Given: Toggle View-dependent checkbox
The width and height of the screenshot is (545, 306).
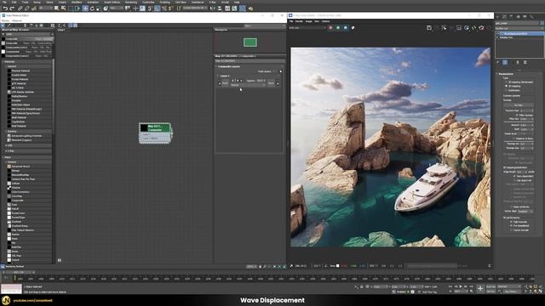Looking at the screenshot, I should coord(514,176).
